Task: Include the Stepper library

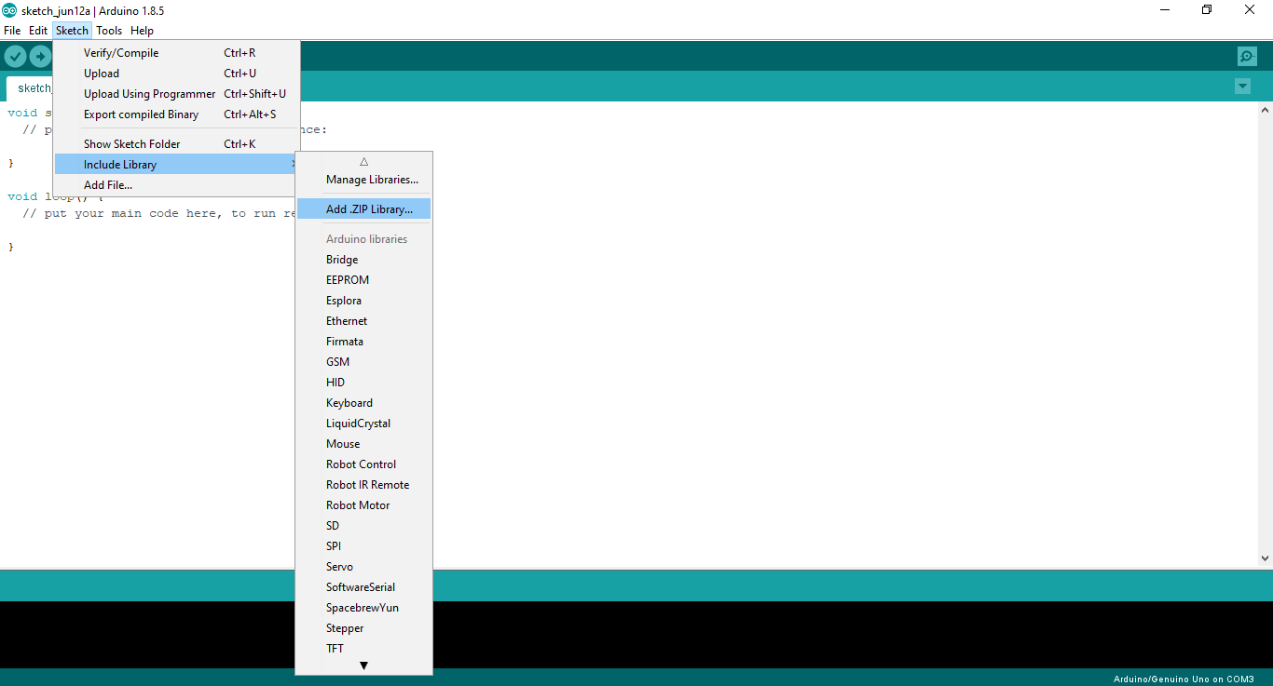Action: [363, 628]
